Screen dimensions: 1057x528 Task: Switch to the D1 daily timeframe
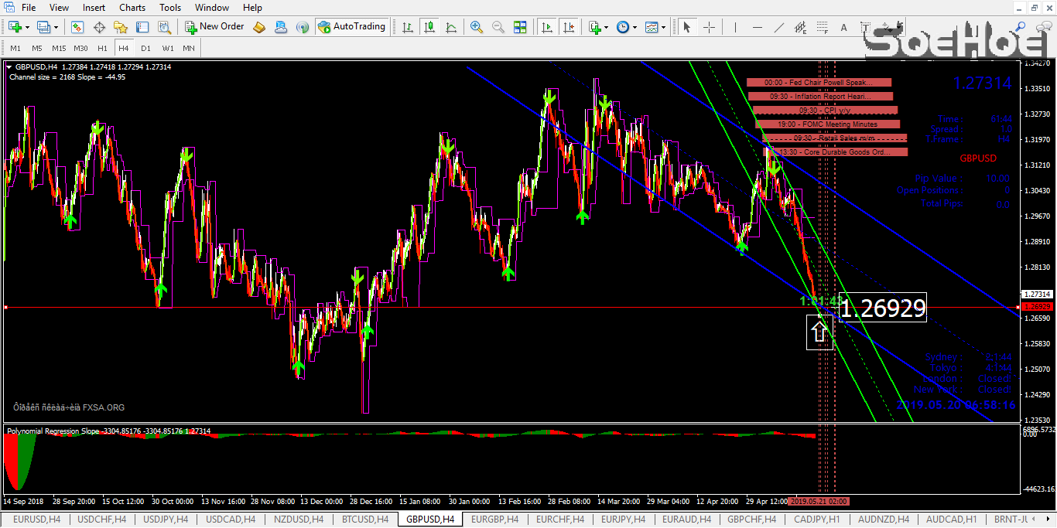pos(145,48)
